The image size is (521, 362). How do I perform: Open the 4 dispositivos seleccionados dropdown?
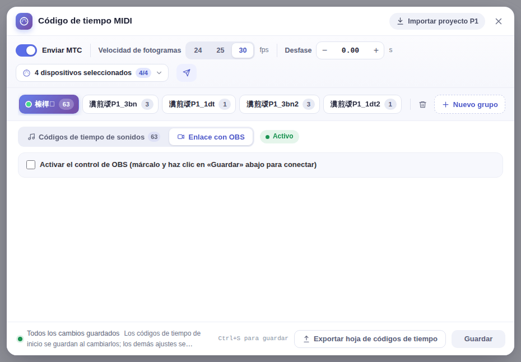[x=92, y=73]
